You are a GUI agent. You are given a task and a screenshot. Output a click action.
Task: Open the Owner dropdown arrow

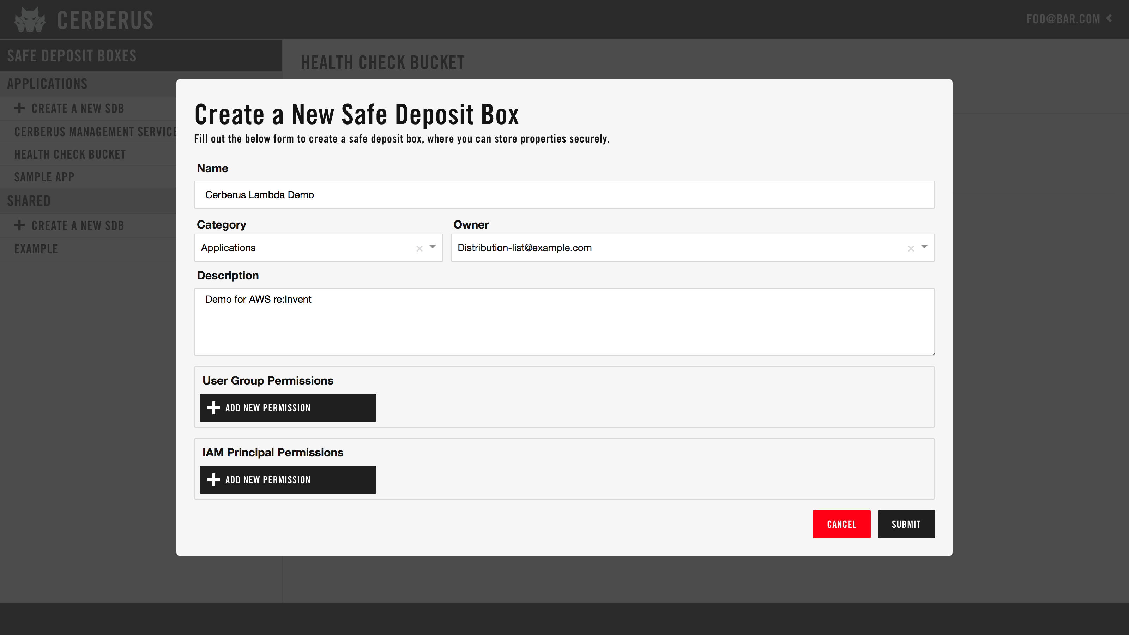pyautogui.click(x=924, y=247)
